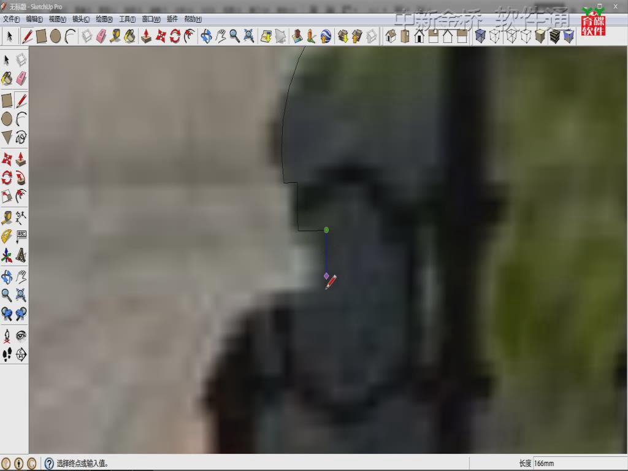Switch to the Left view

click(462, 36)
